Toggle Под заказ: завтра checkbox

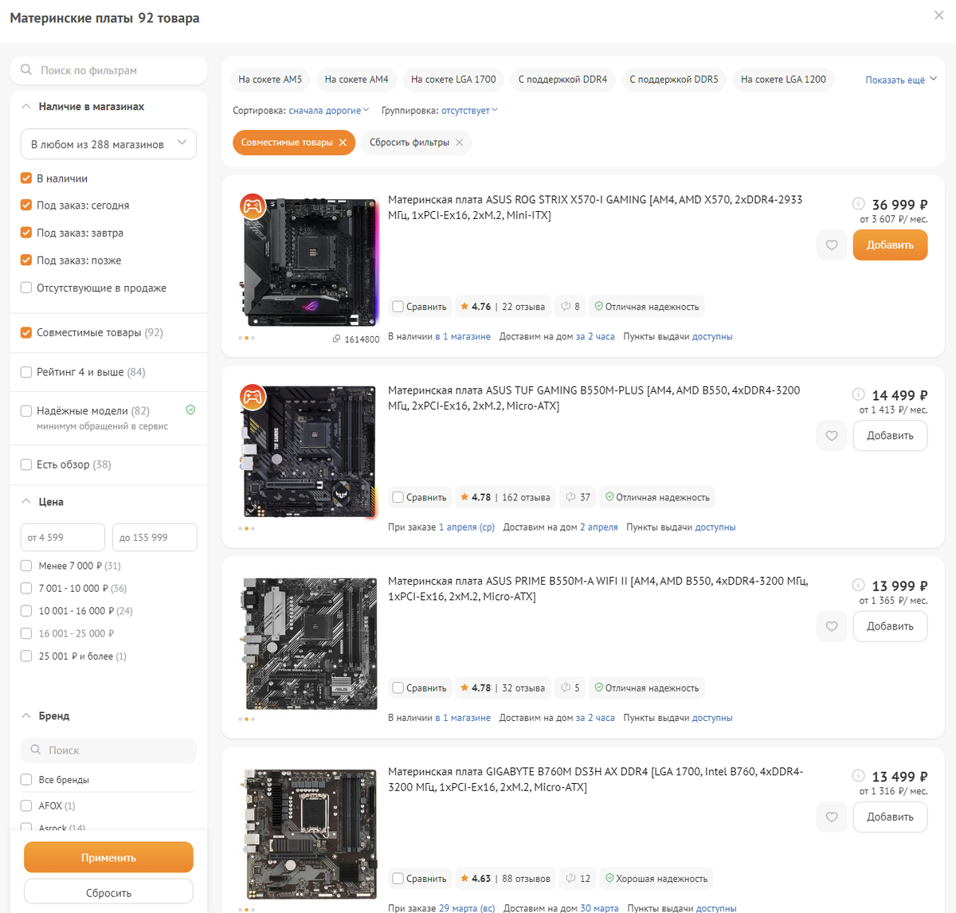[x=26, y=233]
